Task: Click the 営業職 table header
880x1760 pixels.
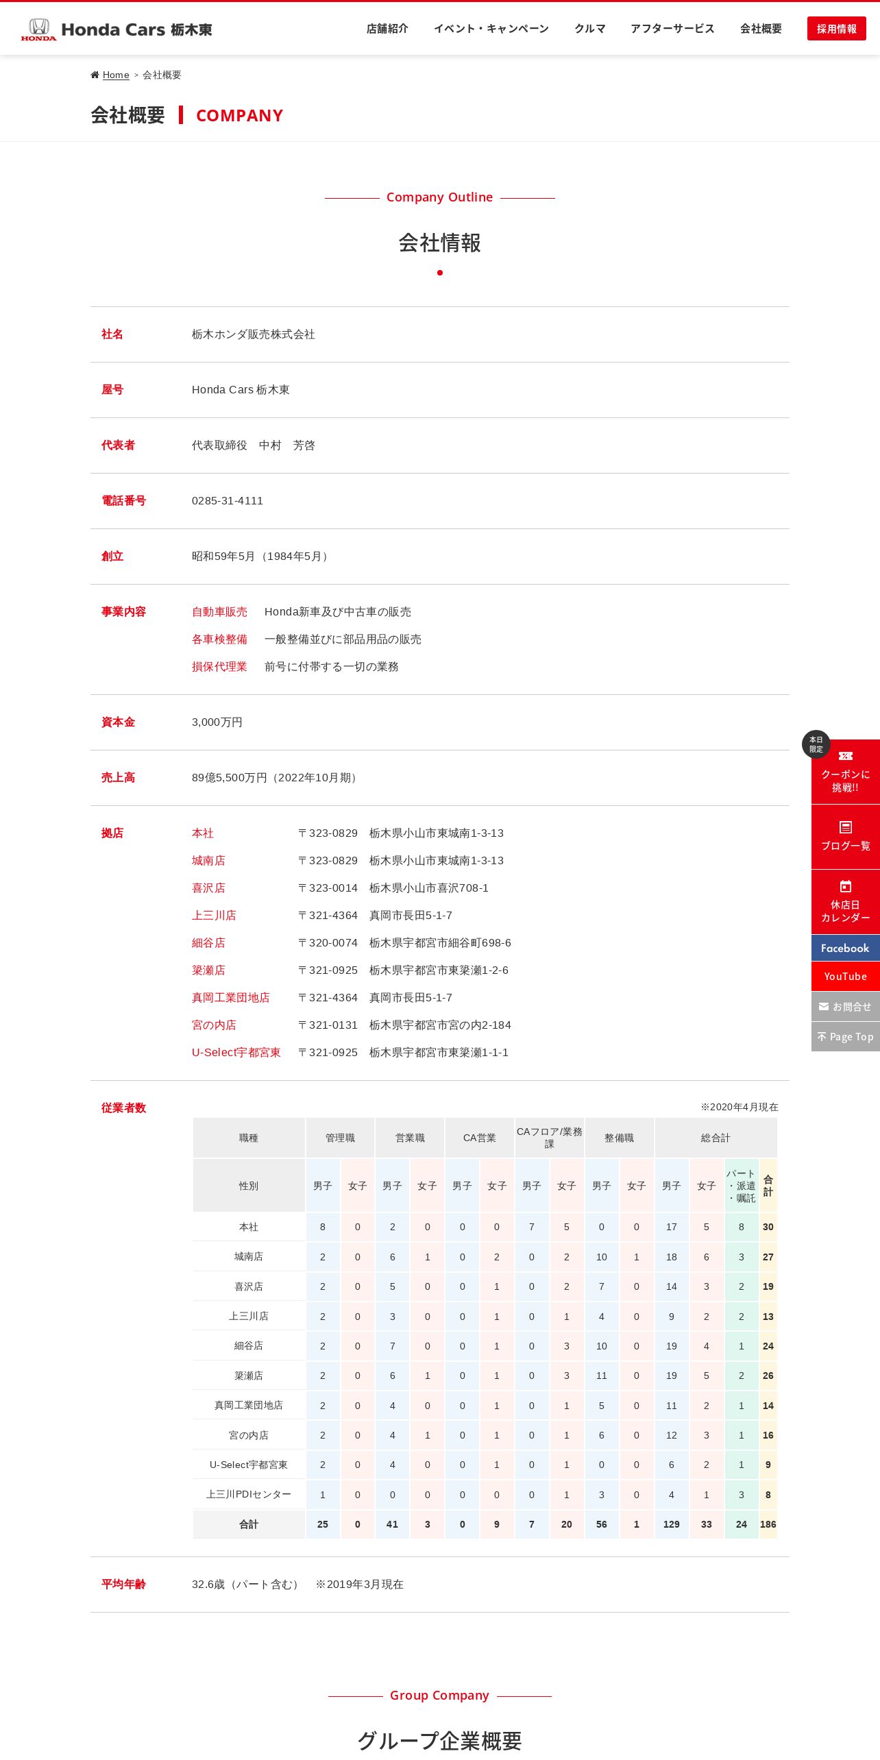Action: (x=410, y=1138)
